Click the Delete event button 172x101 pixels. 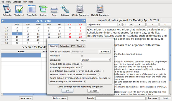(60, 98)
